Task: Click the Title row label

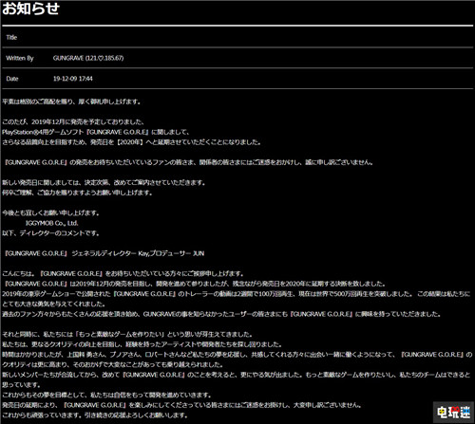Action: pos(11,37)
